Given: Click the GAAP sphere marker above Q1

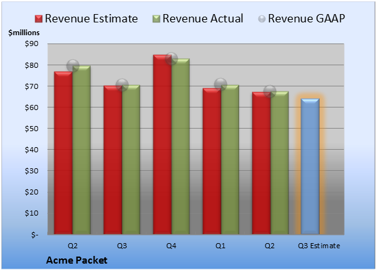Looking at the screenshot, I should tap(221, 84).
